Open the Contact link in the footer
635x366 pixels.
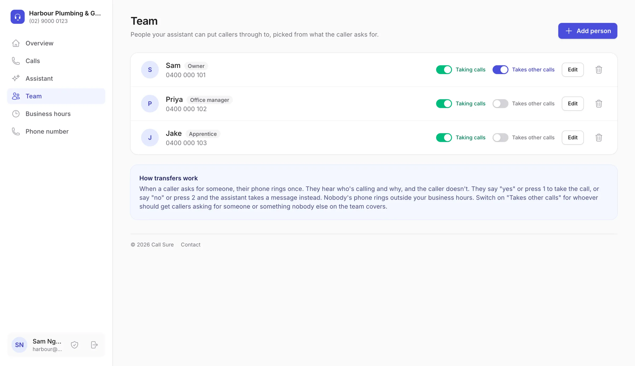click(190, 245)
